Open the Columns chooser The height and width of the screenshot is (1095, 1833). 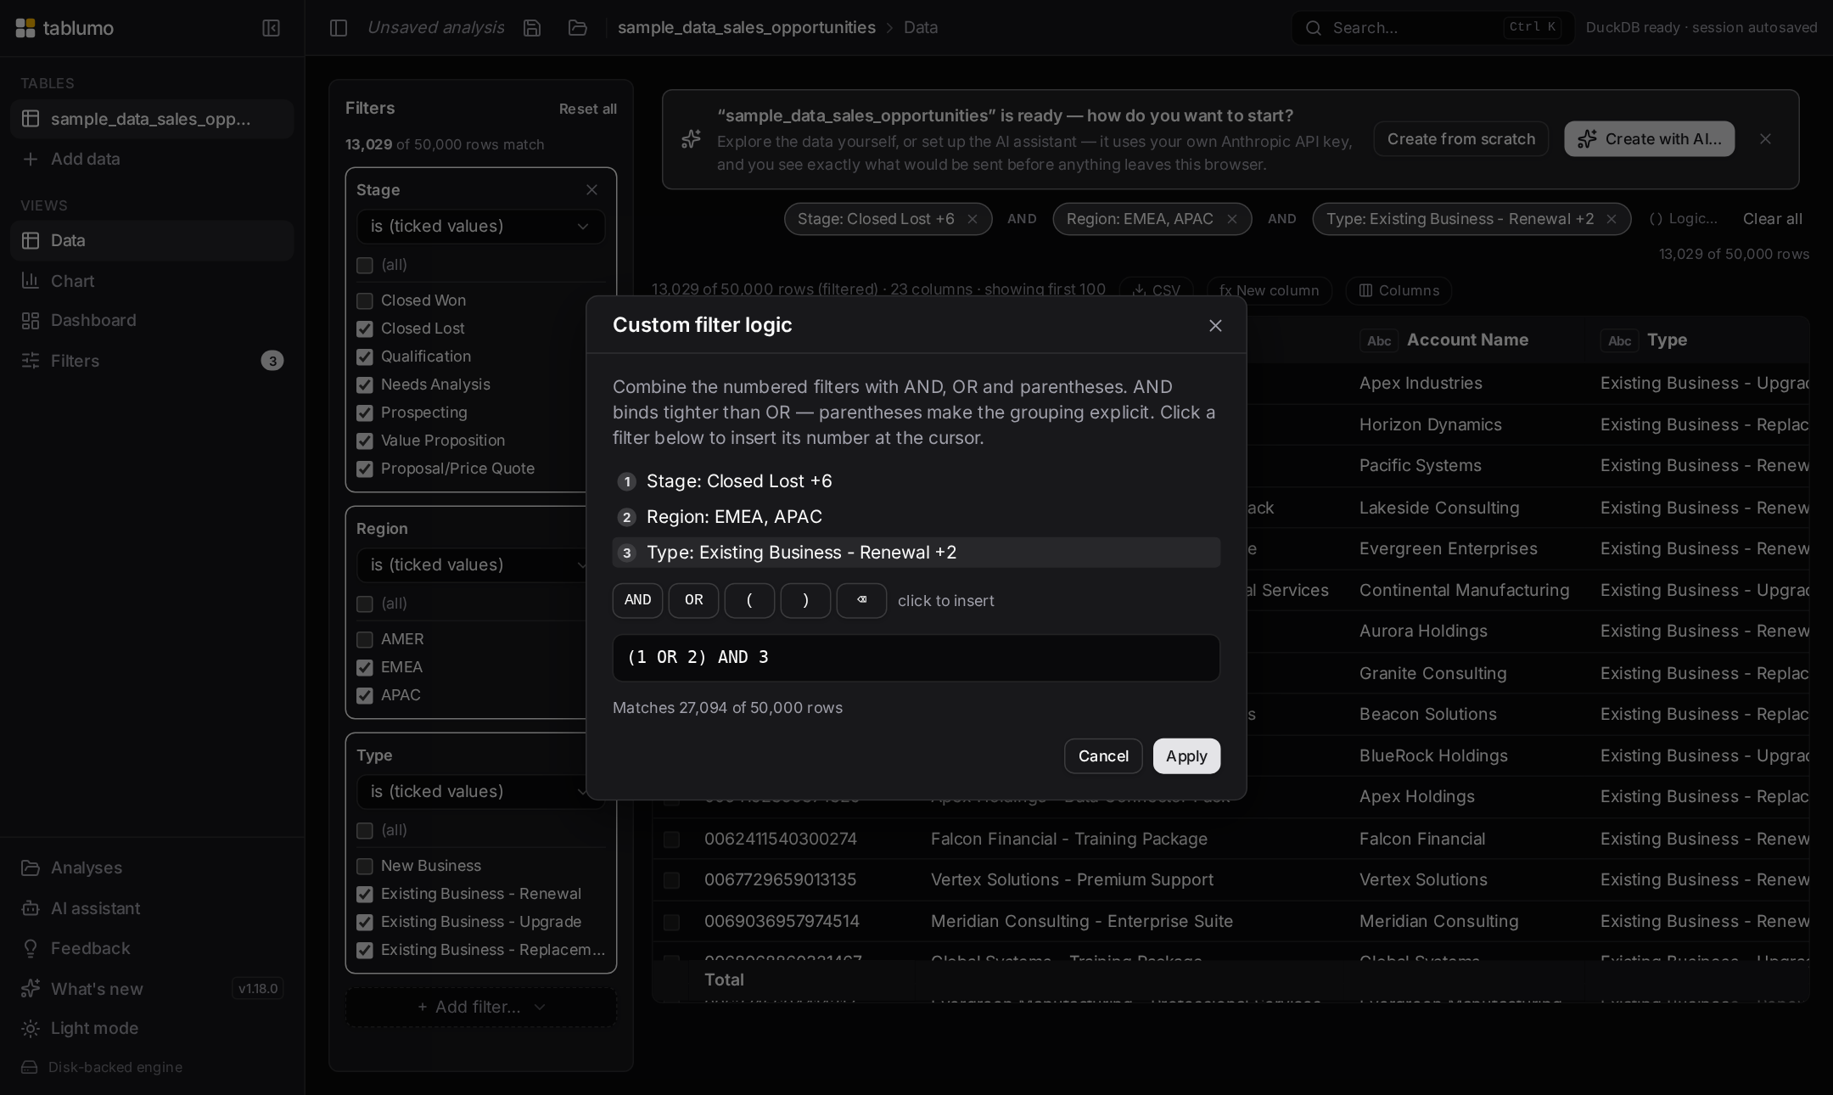(1399, 290)
